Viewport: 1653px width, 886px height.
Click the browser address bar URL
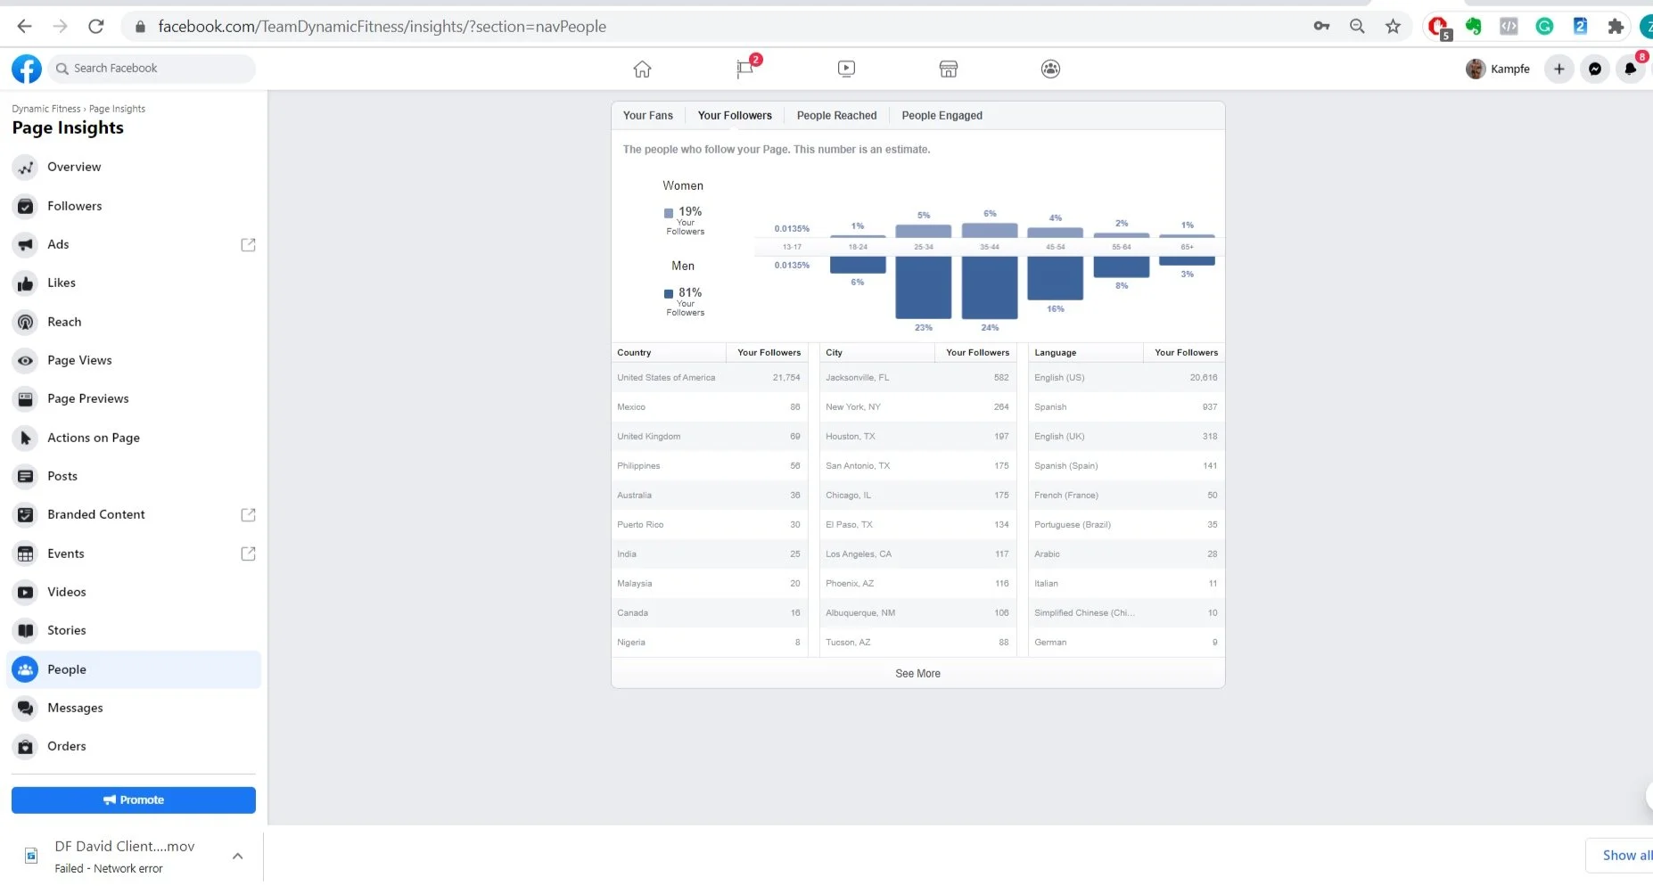[x=382, y=27]
